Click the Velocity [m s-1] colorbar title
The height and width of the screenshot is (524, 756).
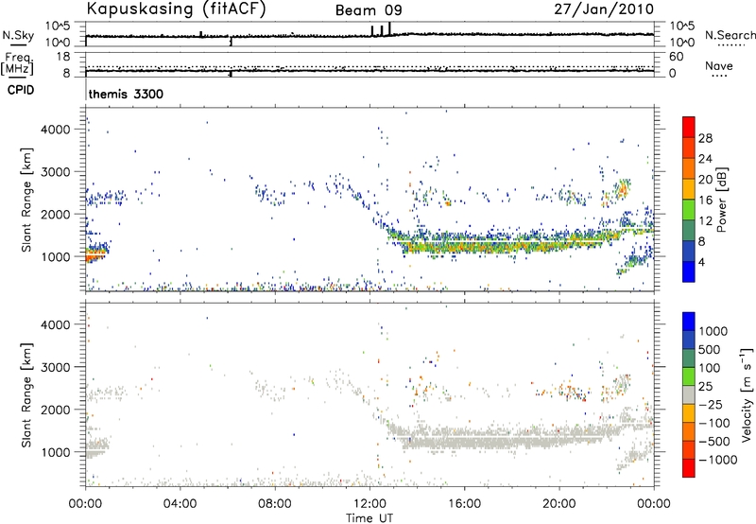(747, 394)
